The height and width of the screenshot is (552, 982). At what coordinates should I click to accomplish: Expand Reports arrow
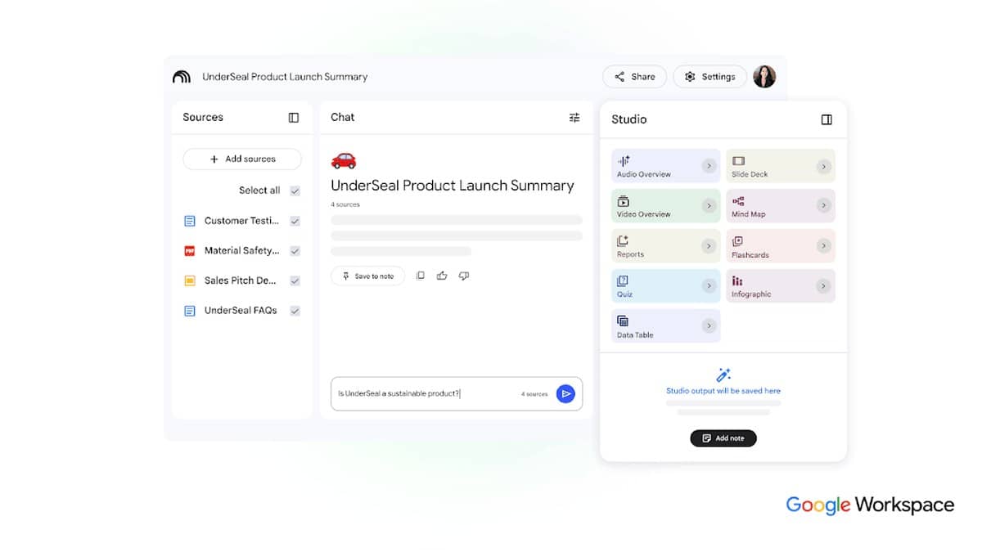point(709,246)
